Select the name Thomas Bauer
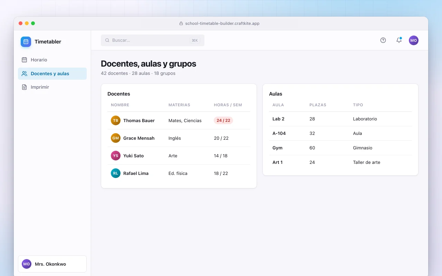 (x=139, y=120)
